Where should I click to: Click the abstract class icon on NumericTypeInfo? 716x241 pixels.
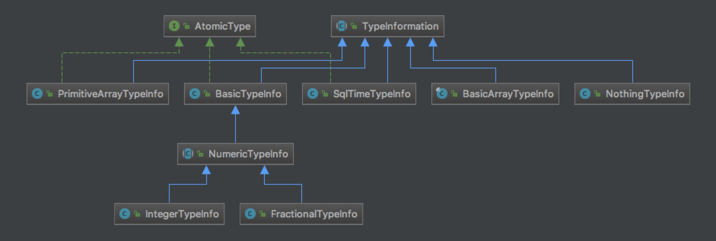click(188, 154)
